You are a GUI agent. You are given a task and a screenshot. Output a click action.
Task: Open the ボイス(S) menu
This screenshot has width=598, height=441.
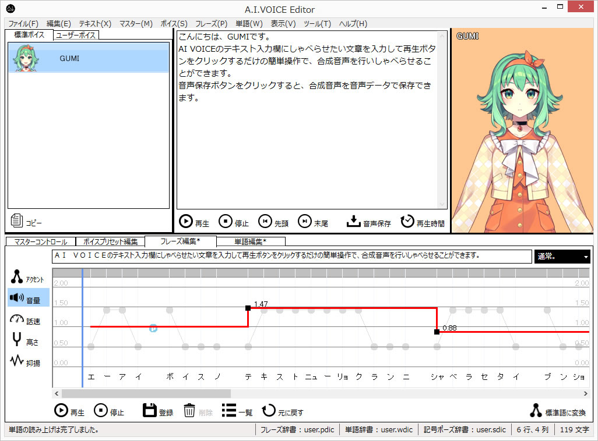pos(174,24)
